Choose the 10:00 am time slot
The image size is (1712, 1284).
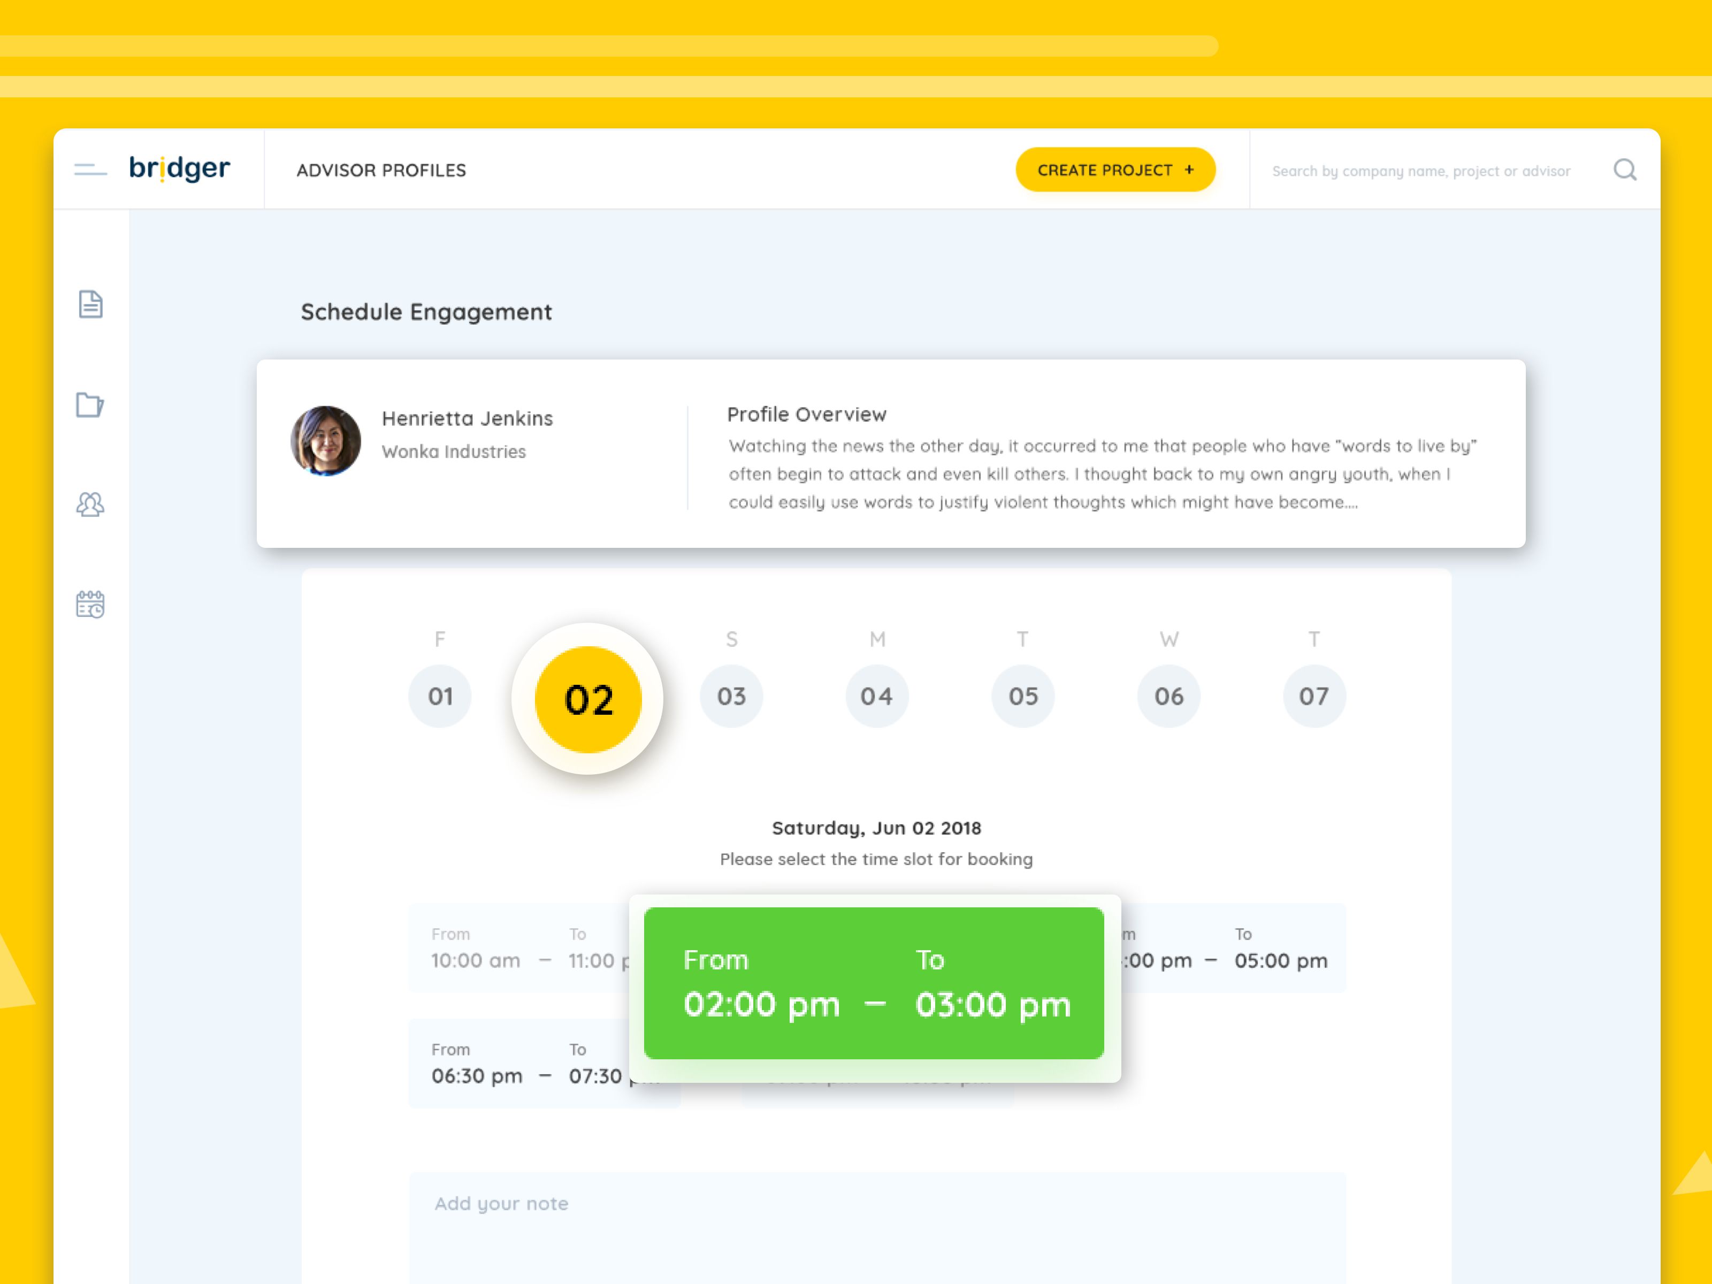tap(518, 948)
